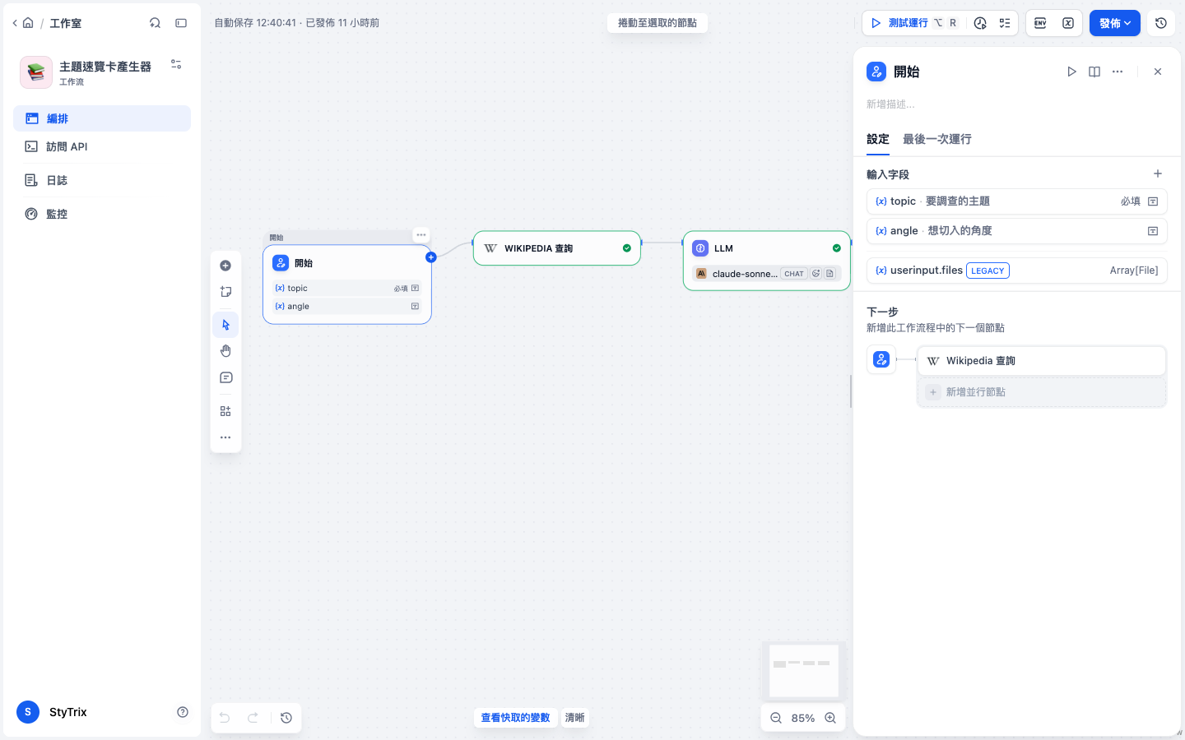This screenshot has height=740, width=1185.
Task: Expand more options dots in canvas toolbar
Action: click(x=225, y=437)
